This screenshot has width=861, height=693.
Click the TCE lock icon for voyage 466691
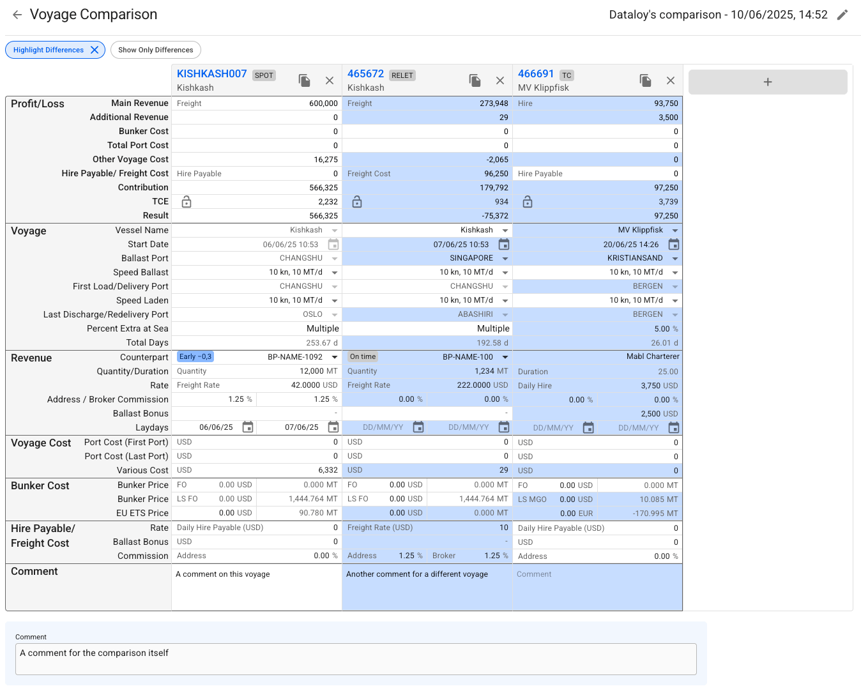coord(528,202)
